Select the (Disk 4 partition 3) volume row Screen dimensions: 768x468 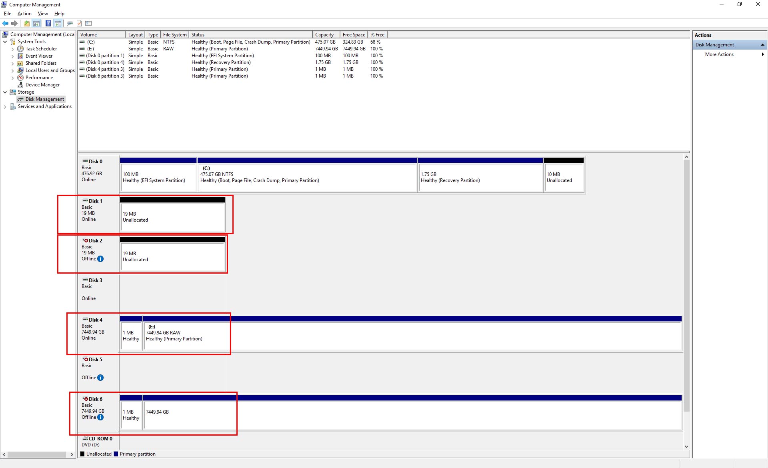(x=232, y=69)
